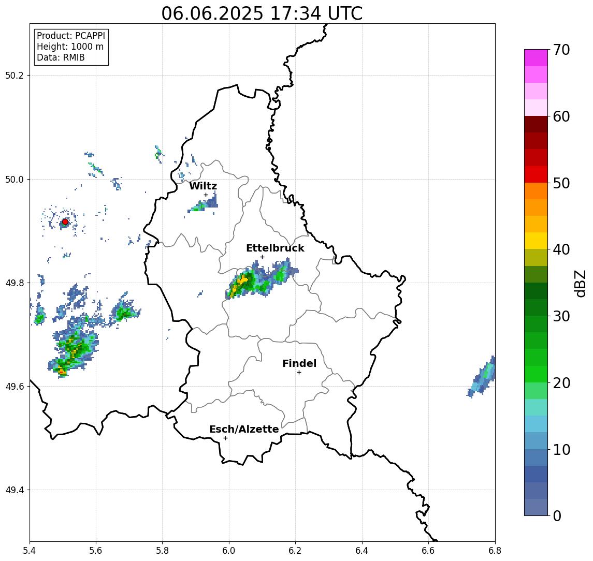The image size is (593, 561).
Task: Click the longitude 6.4 axis tick label
Action: 362,551
